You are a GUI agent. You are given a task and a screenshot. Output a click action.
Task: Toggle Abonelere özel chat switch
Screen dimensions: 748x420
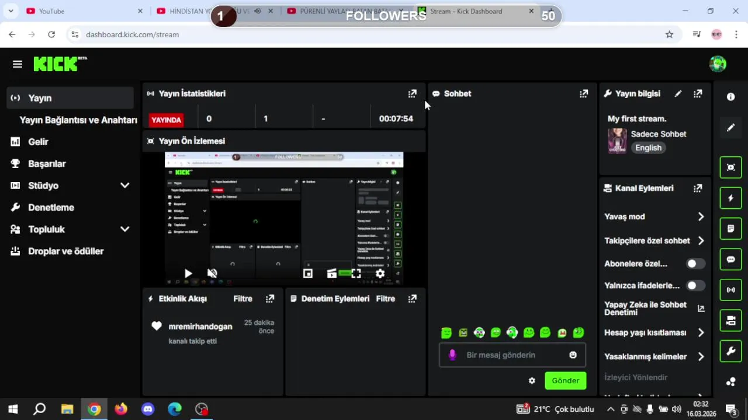695,264
